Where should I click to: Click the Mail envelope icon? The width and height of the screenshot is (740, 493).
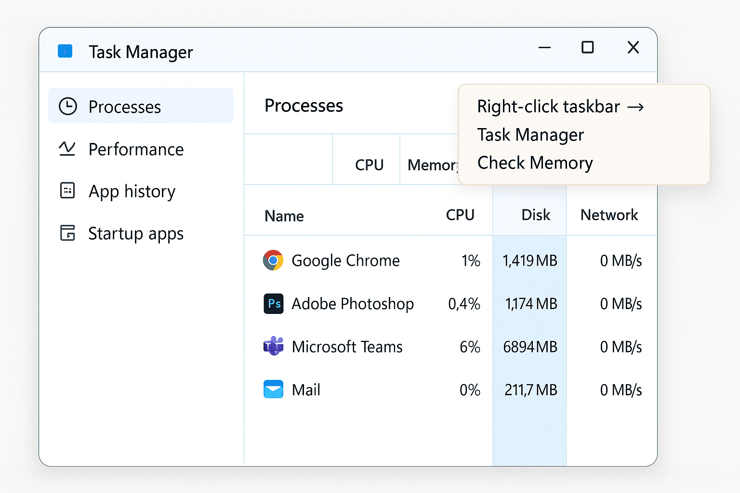point(274,389)
